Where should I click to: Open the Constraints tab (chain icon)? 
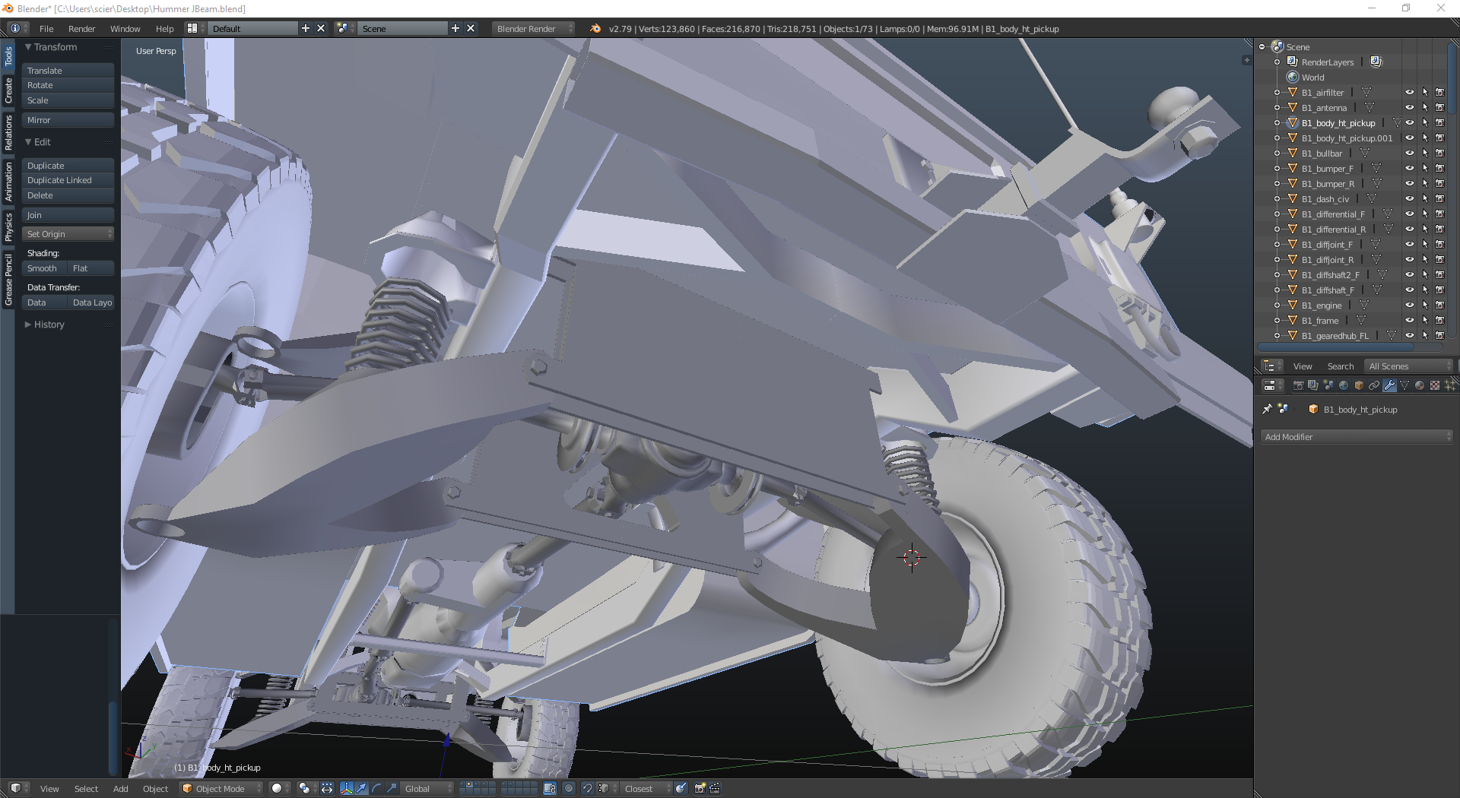[1374, 386]
